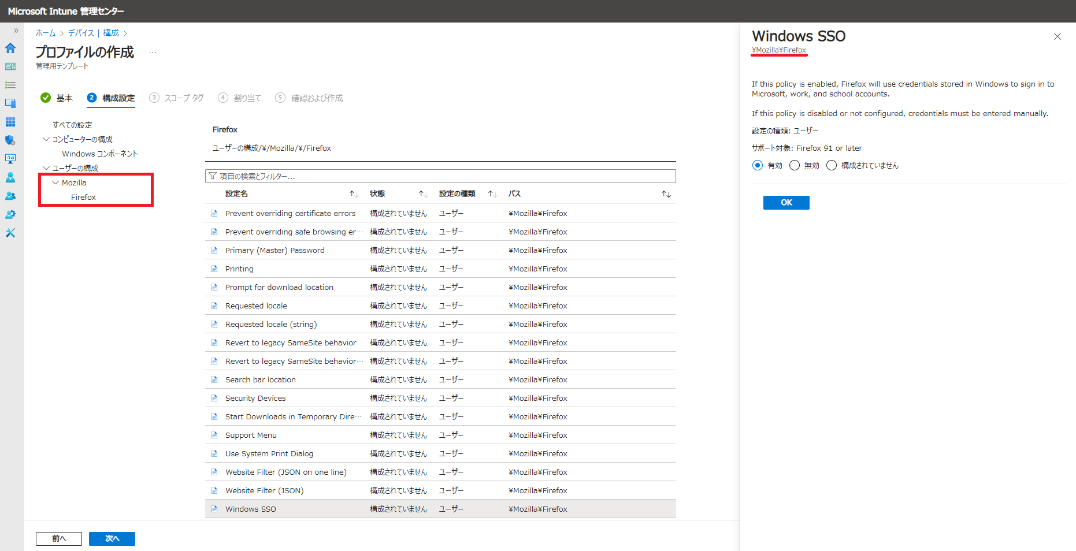Select Windows コンポーネント in the tree
Image resolution: width=1076 pixels, height=551 pixels.
click(x=100, y=154)
